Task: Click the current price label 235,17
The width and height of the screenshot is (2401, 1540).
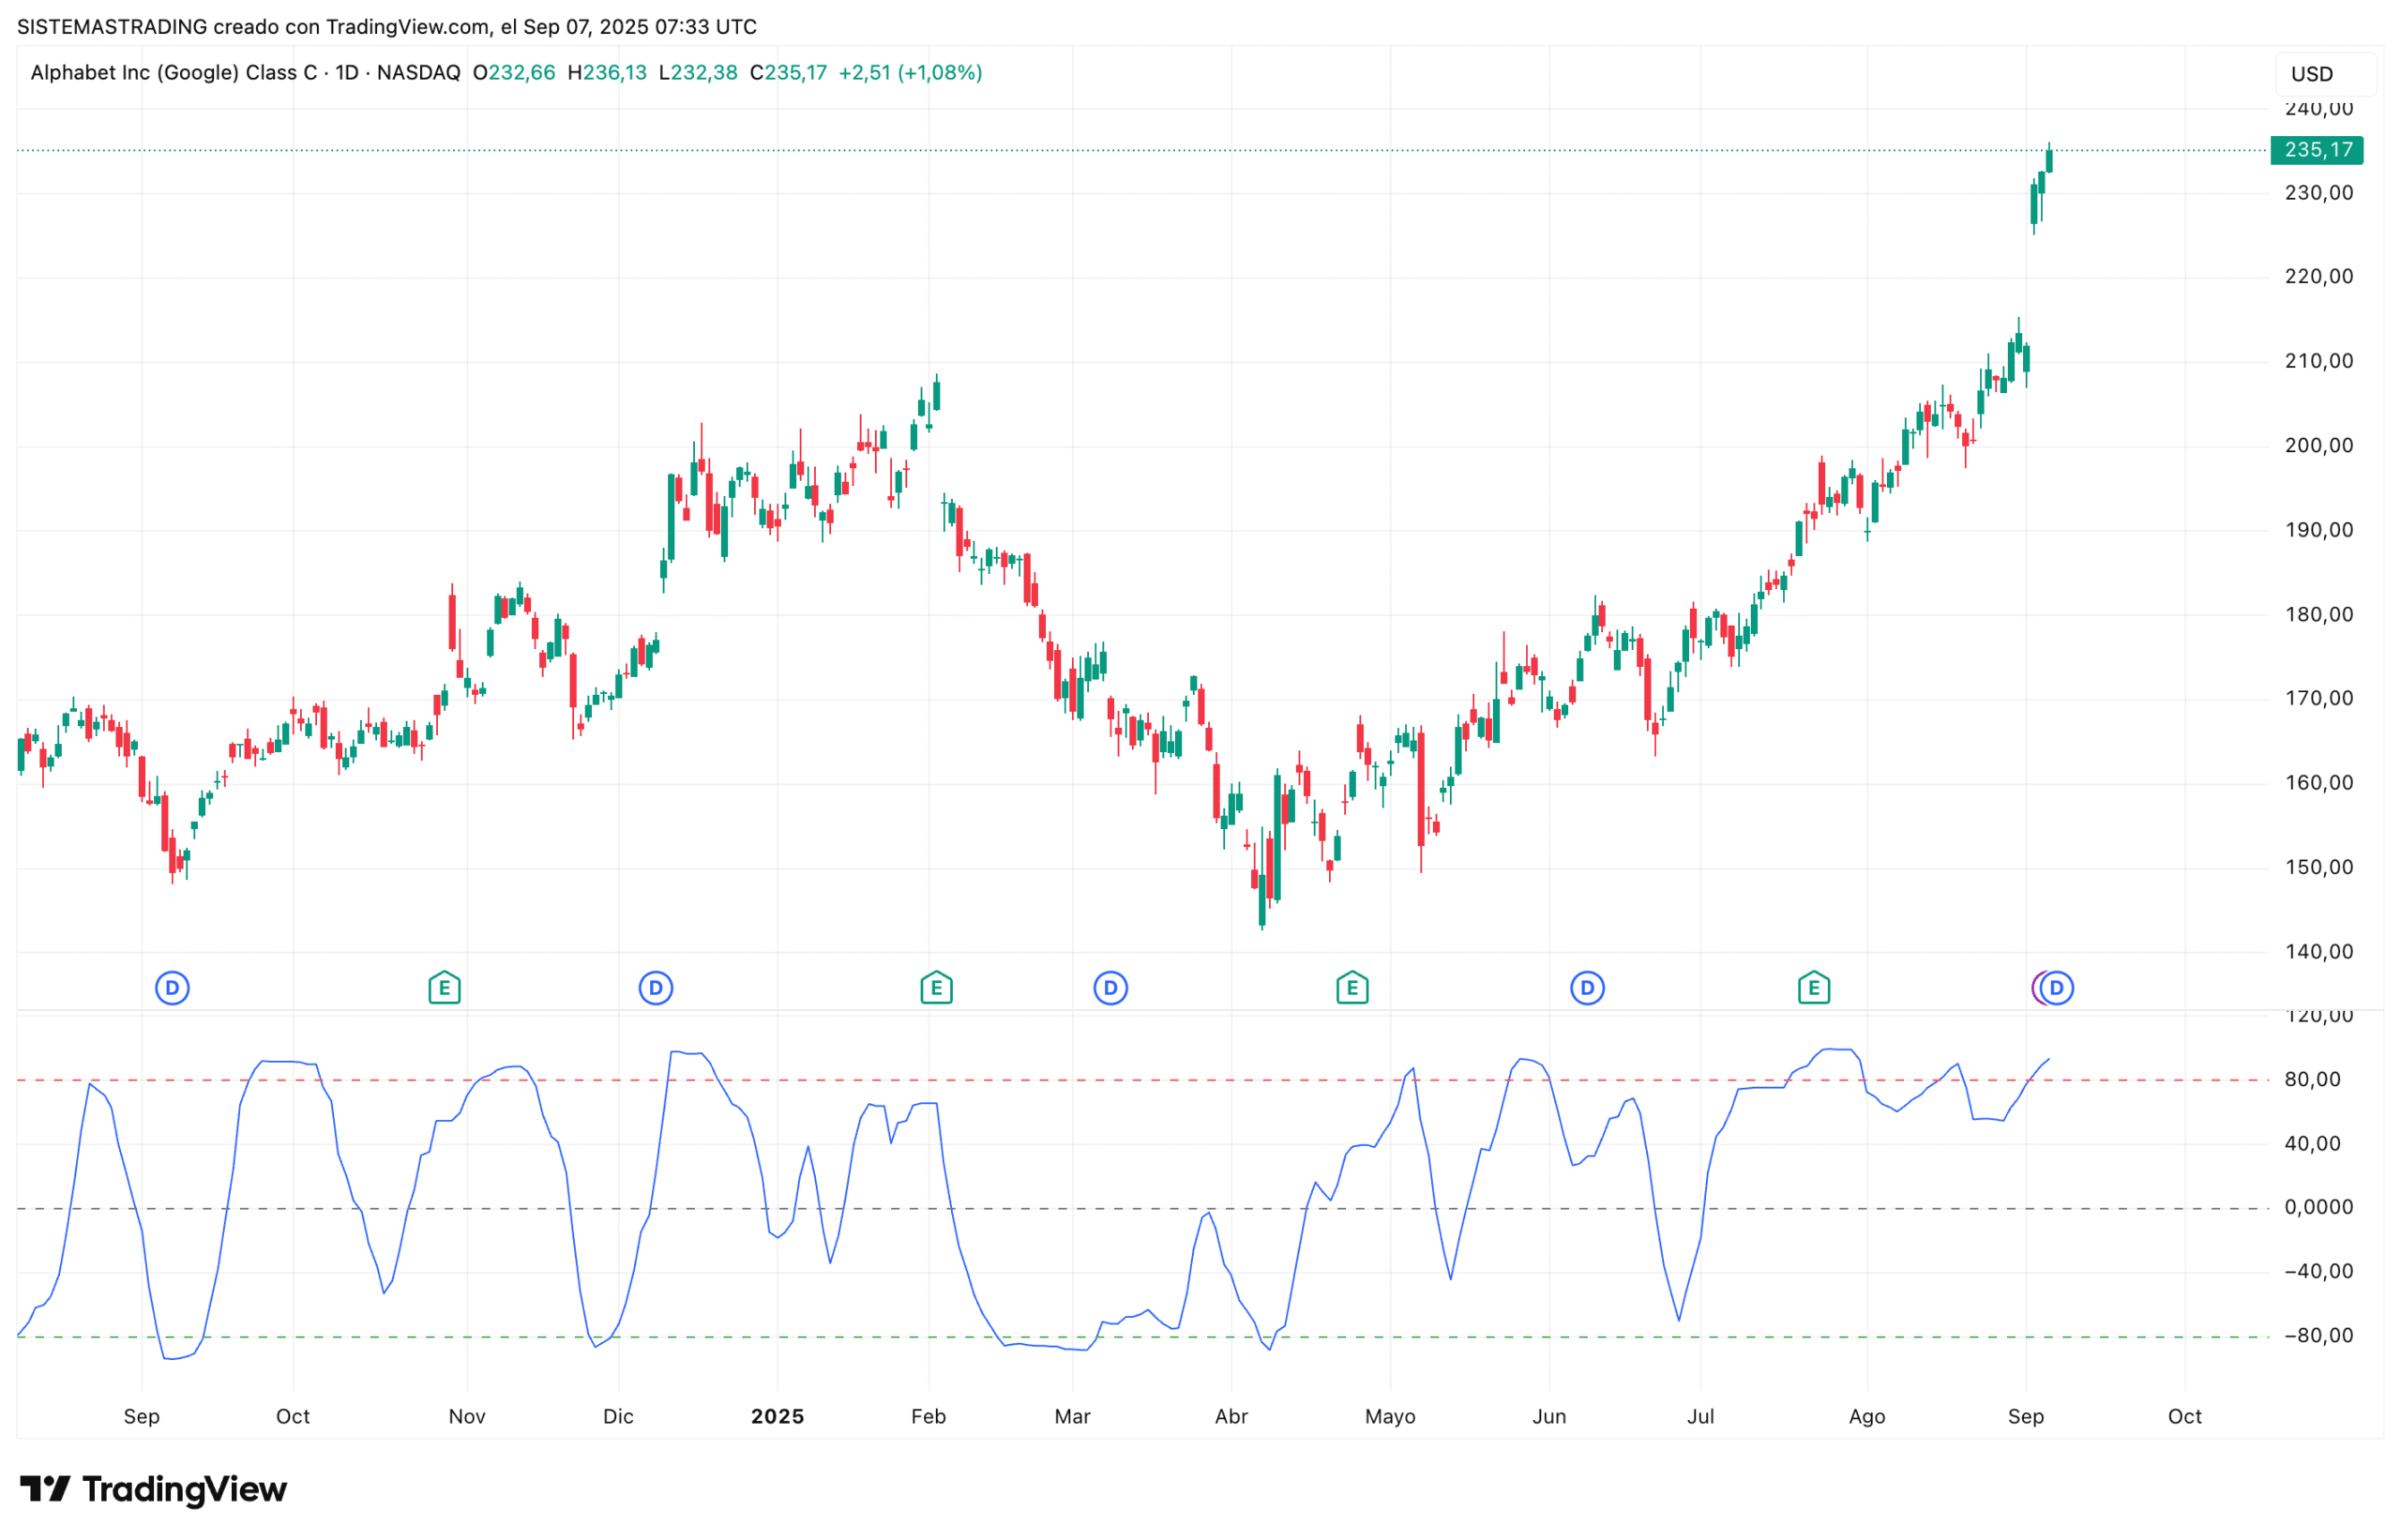Action: (x=2316, y=150)
